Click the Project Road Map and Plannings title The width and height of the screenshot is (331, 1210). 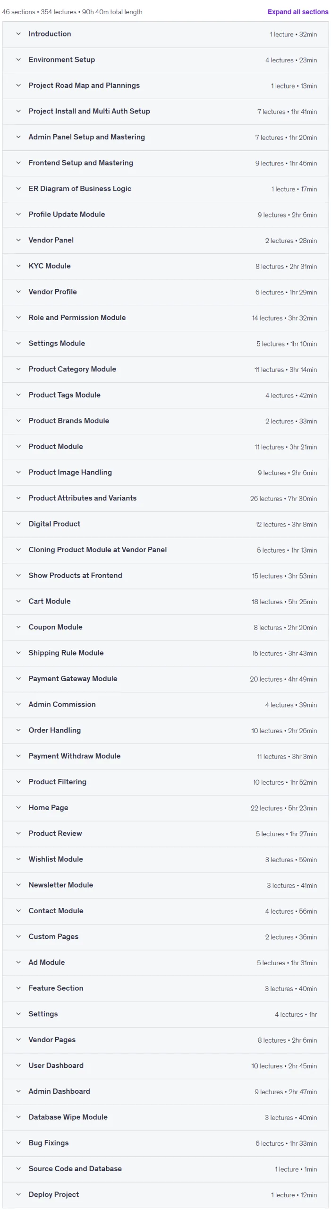(x=84, y=86)
